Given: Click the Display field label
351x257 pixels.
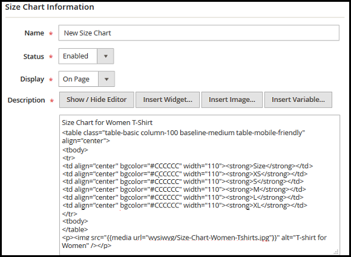Looking at the screenshot, I should [32, 79].
